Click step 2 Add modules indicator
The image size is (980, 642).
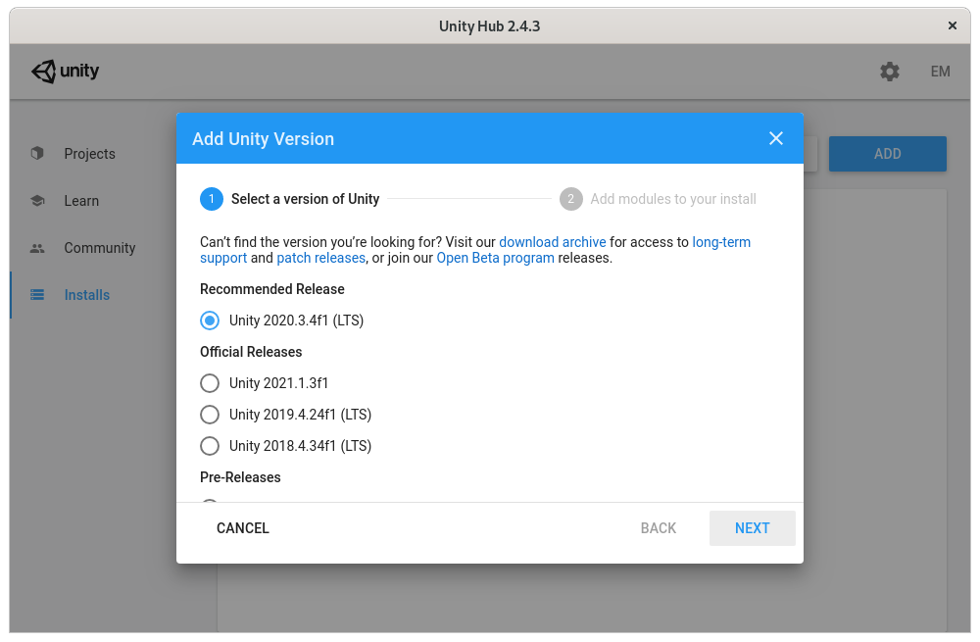coord(570,199)
